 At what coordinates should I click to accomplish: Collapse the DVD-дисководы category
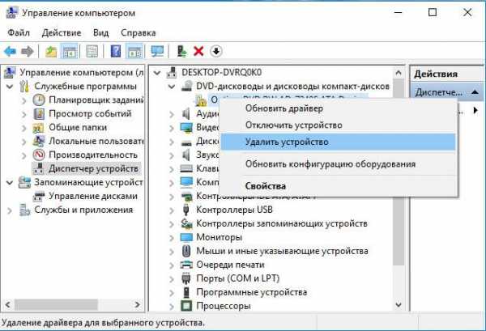183,87
